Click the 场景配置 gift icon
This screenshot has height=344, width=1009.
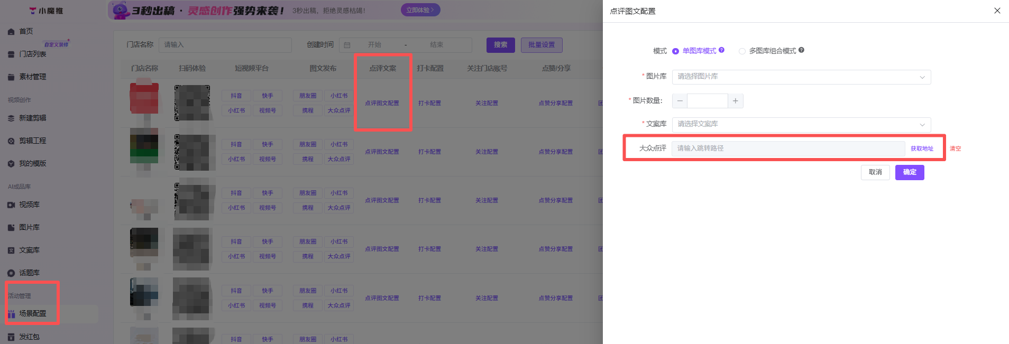point(11,314)
